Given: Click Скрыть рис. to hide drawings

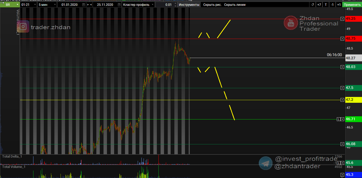Looking at the screenshot, I should tap(212, 5).
